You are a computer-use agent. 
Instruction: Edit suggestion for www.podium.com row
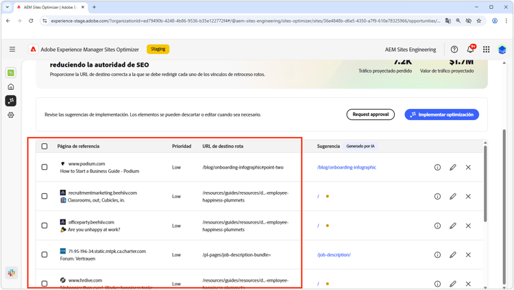click(x=453, y=167)
